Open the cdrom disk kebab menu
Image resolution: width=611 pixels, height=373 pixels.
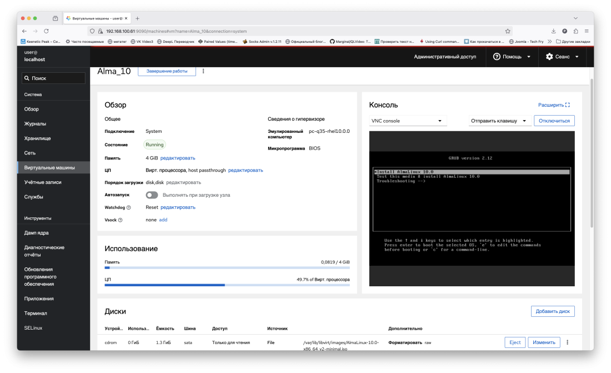[x=567, y=342]
